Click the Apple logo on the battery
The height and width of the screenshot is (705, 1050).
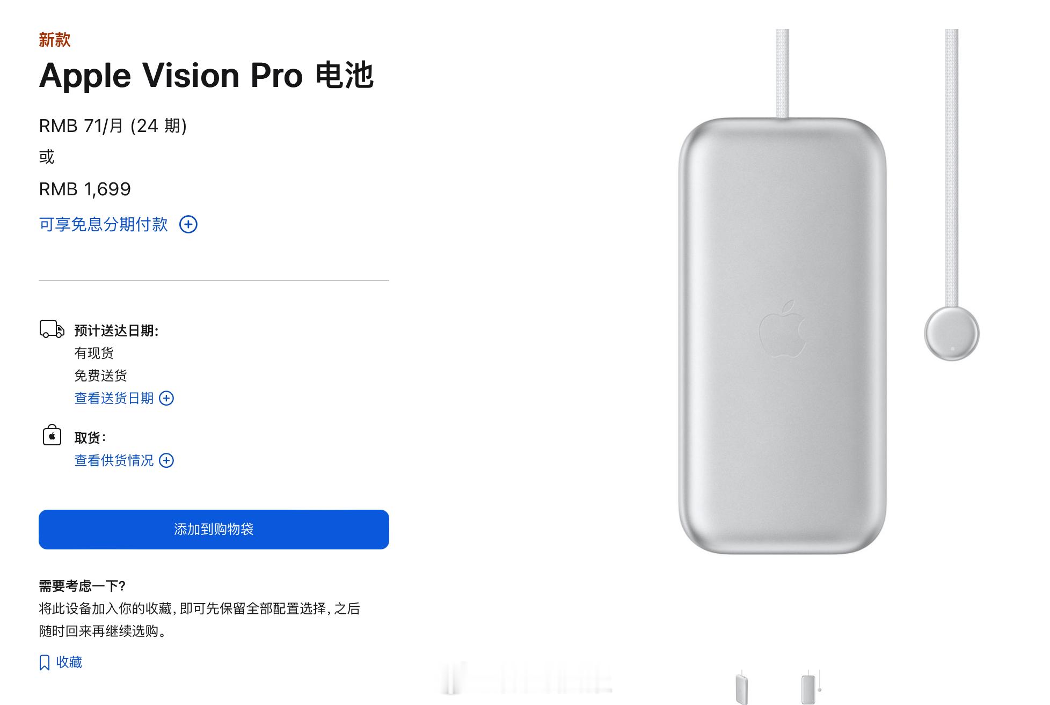(x=783, y=329)
